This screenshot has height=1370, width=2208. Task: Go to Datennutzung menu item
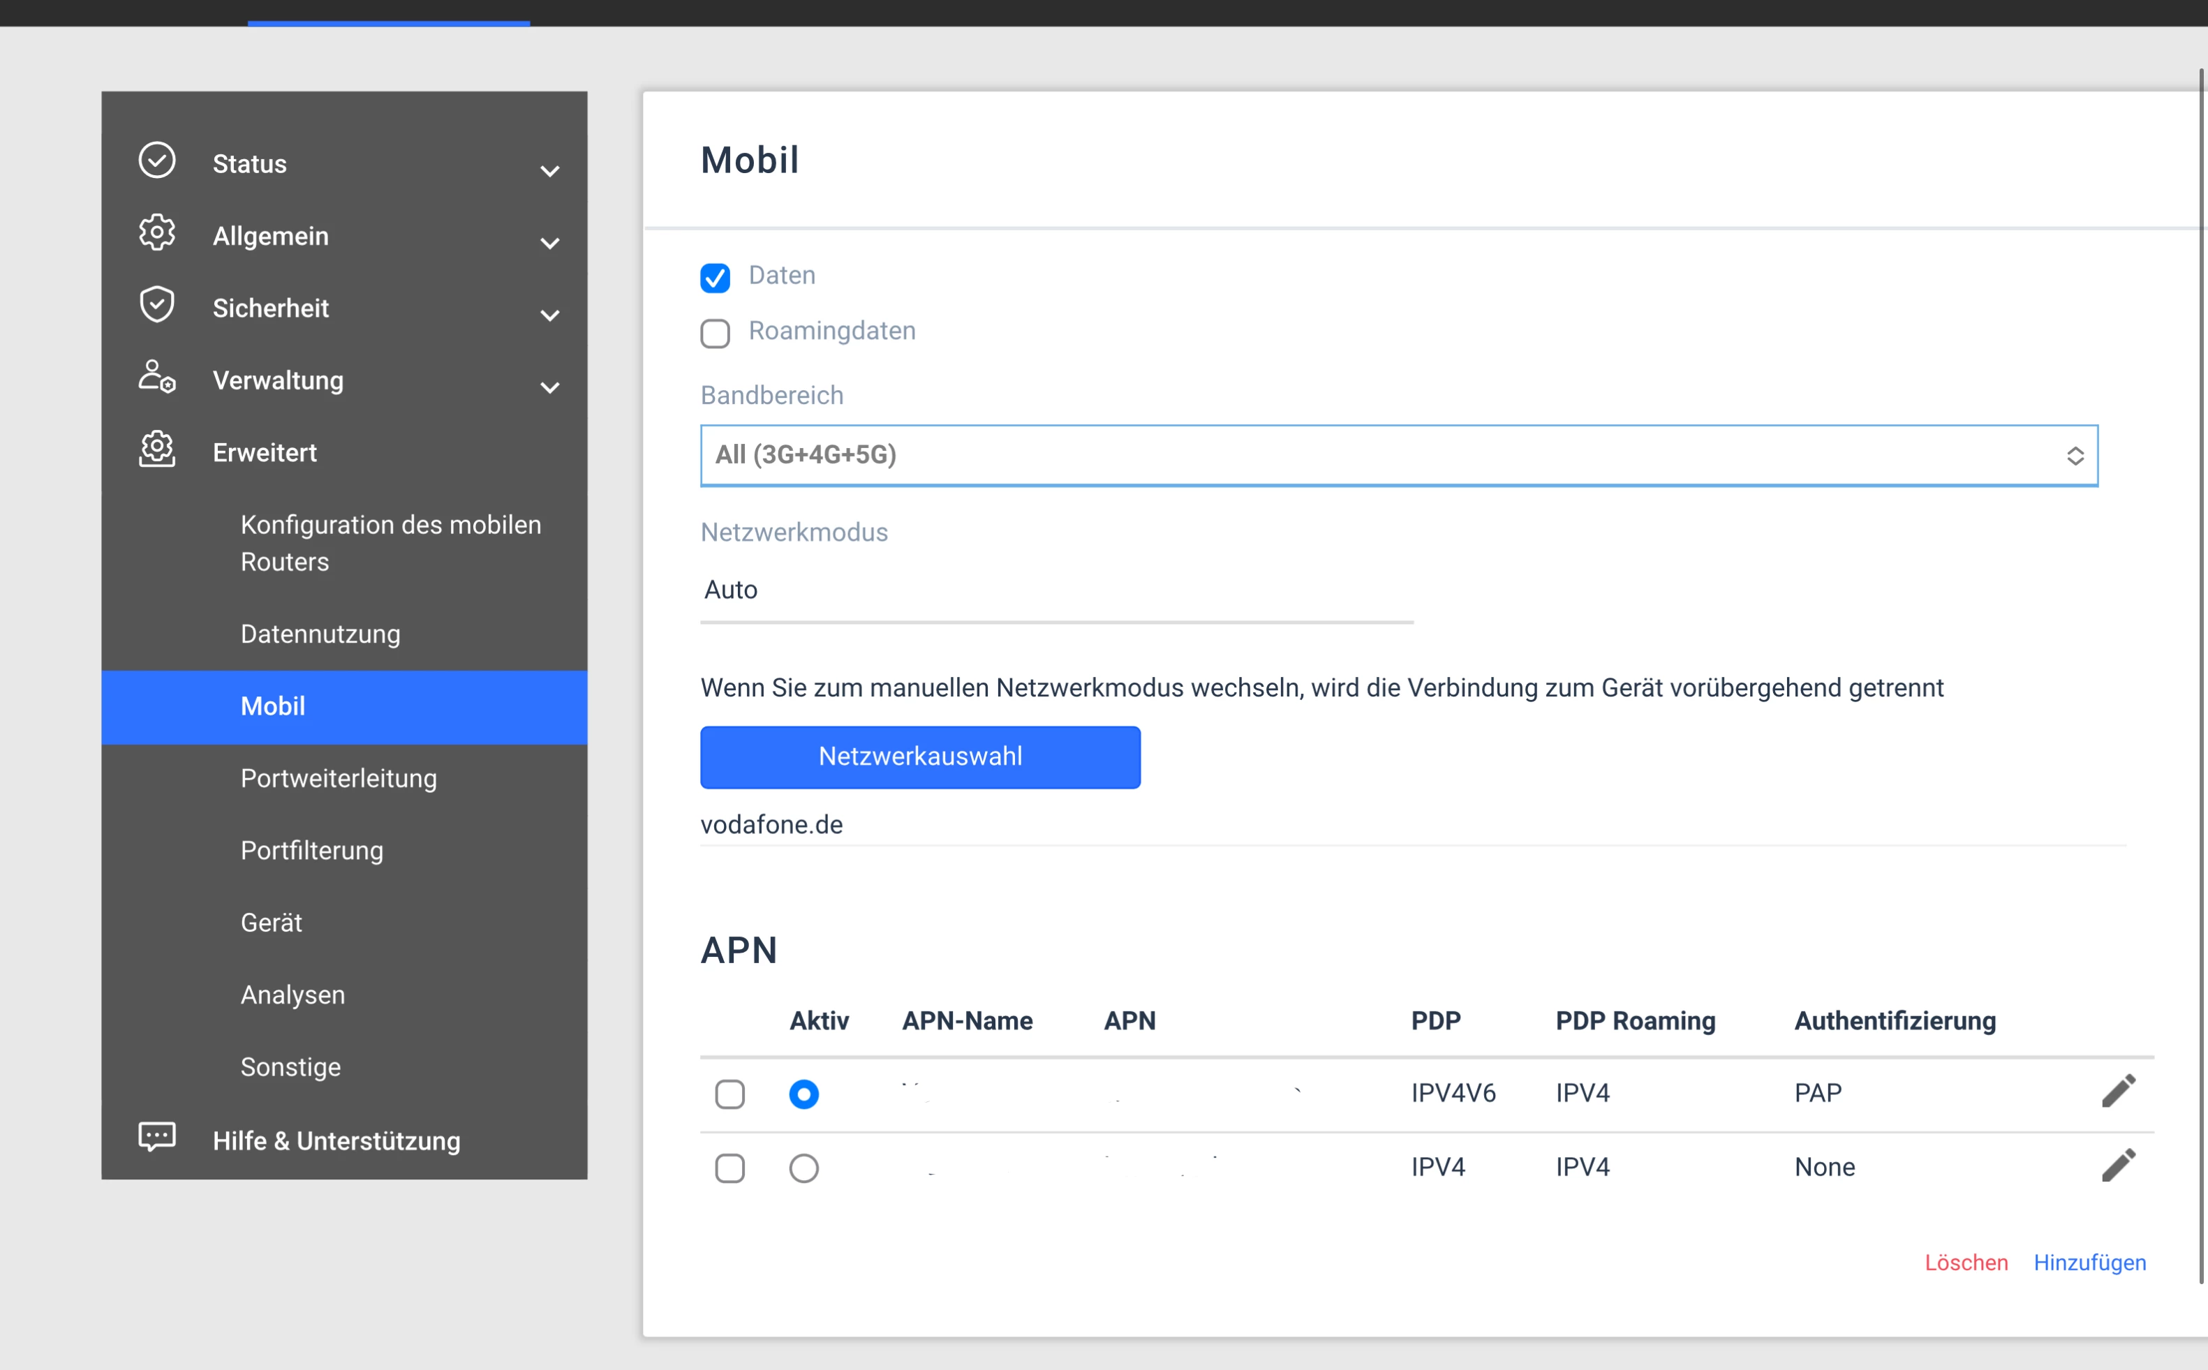click(x=320, y=634)
